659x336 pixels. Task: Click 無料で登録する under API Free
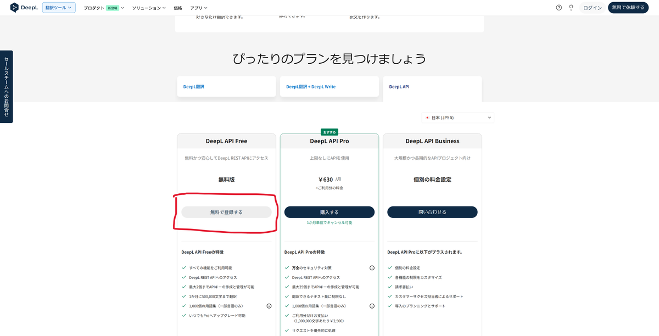(x=226, y=212)
